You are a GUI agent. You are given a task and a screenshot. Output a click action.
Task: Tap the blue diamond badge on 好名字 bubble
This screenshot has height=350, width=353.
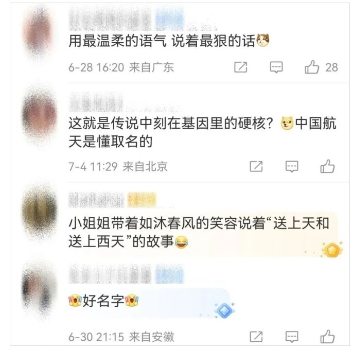tap(224, 310)
